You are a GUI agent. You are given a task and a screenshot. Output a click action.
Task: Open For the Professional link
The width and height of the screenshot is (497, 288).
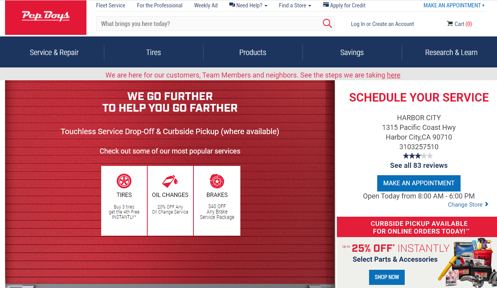[x=160, y=5]
